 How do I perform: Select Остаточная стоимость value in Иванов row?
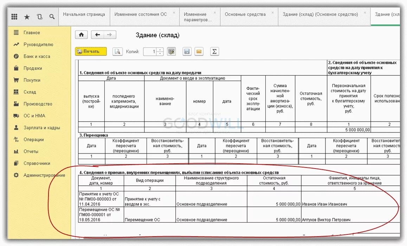274,199
